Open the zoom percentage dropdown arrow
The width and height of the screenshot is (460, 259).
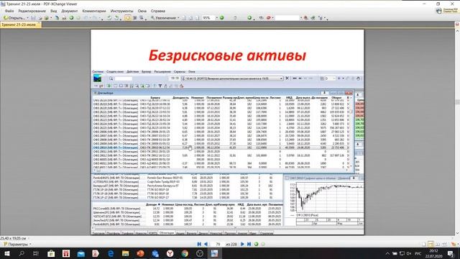(217, 18)
